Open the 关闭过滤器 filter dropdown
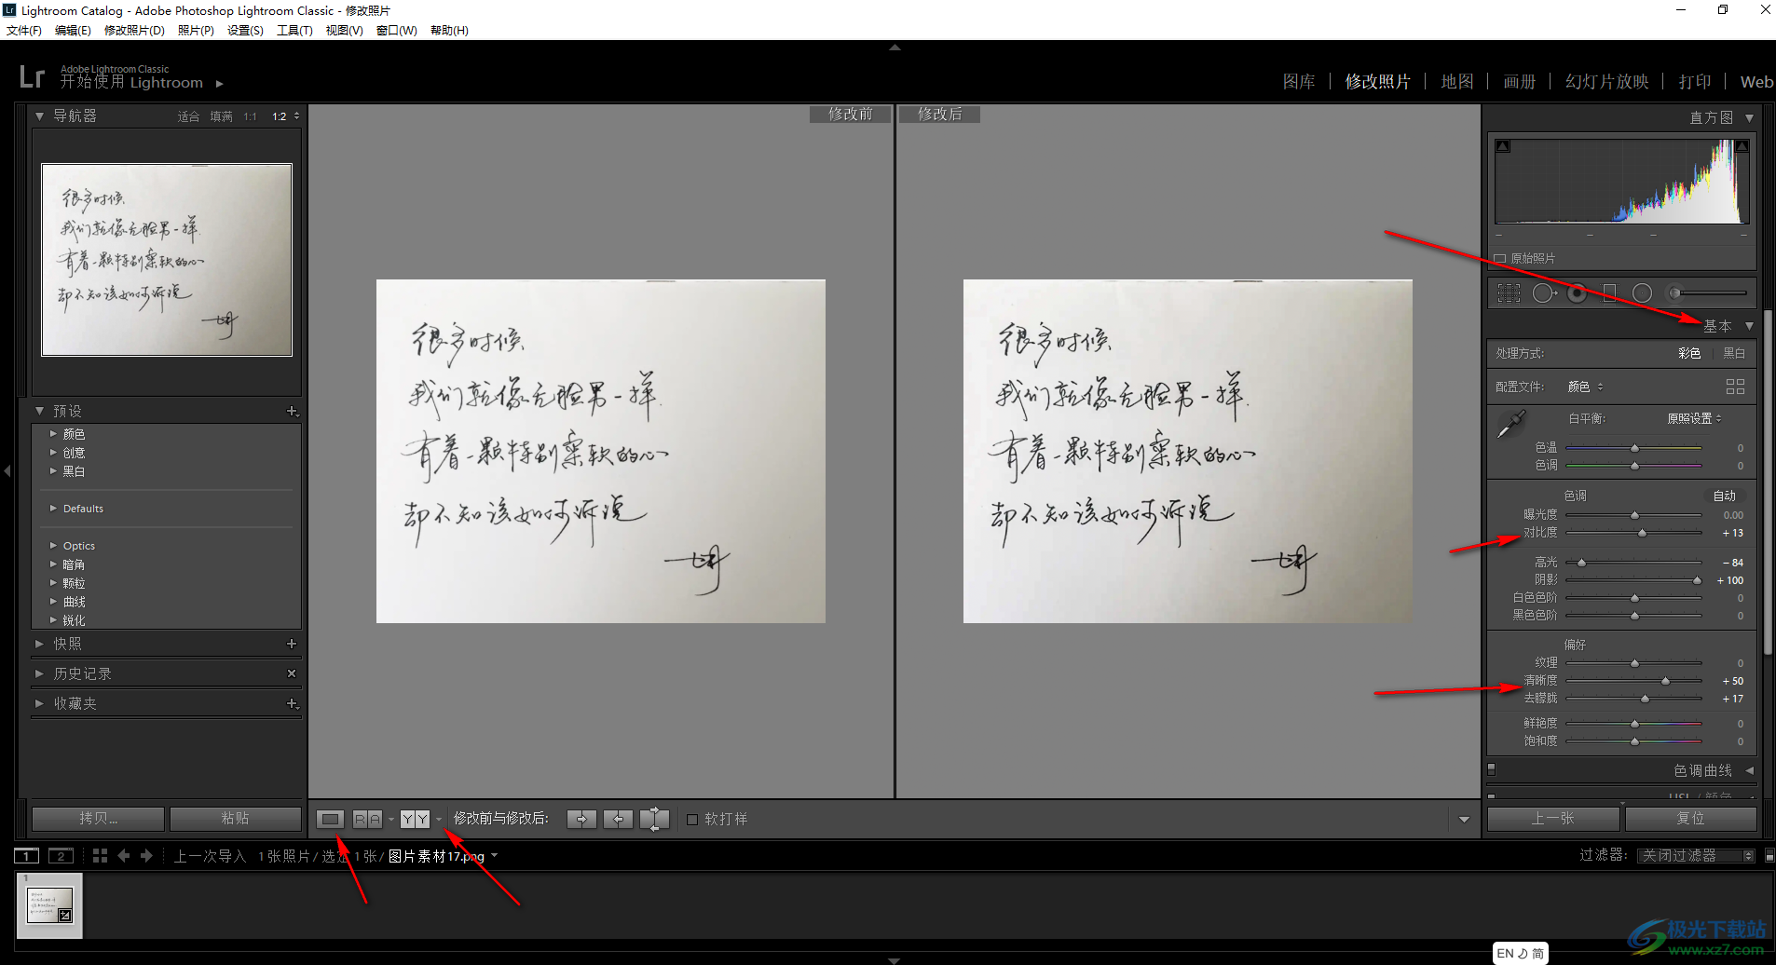 1695,855
